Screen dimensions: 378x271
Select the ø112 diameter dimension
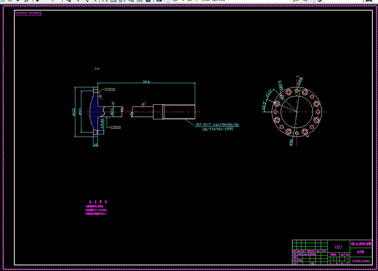74,112
